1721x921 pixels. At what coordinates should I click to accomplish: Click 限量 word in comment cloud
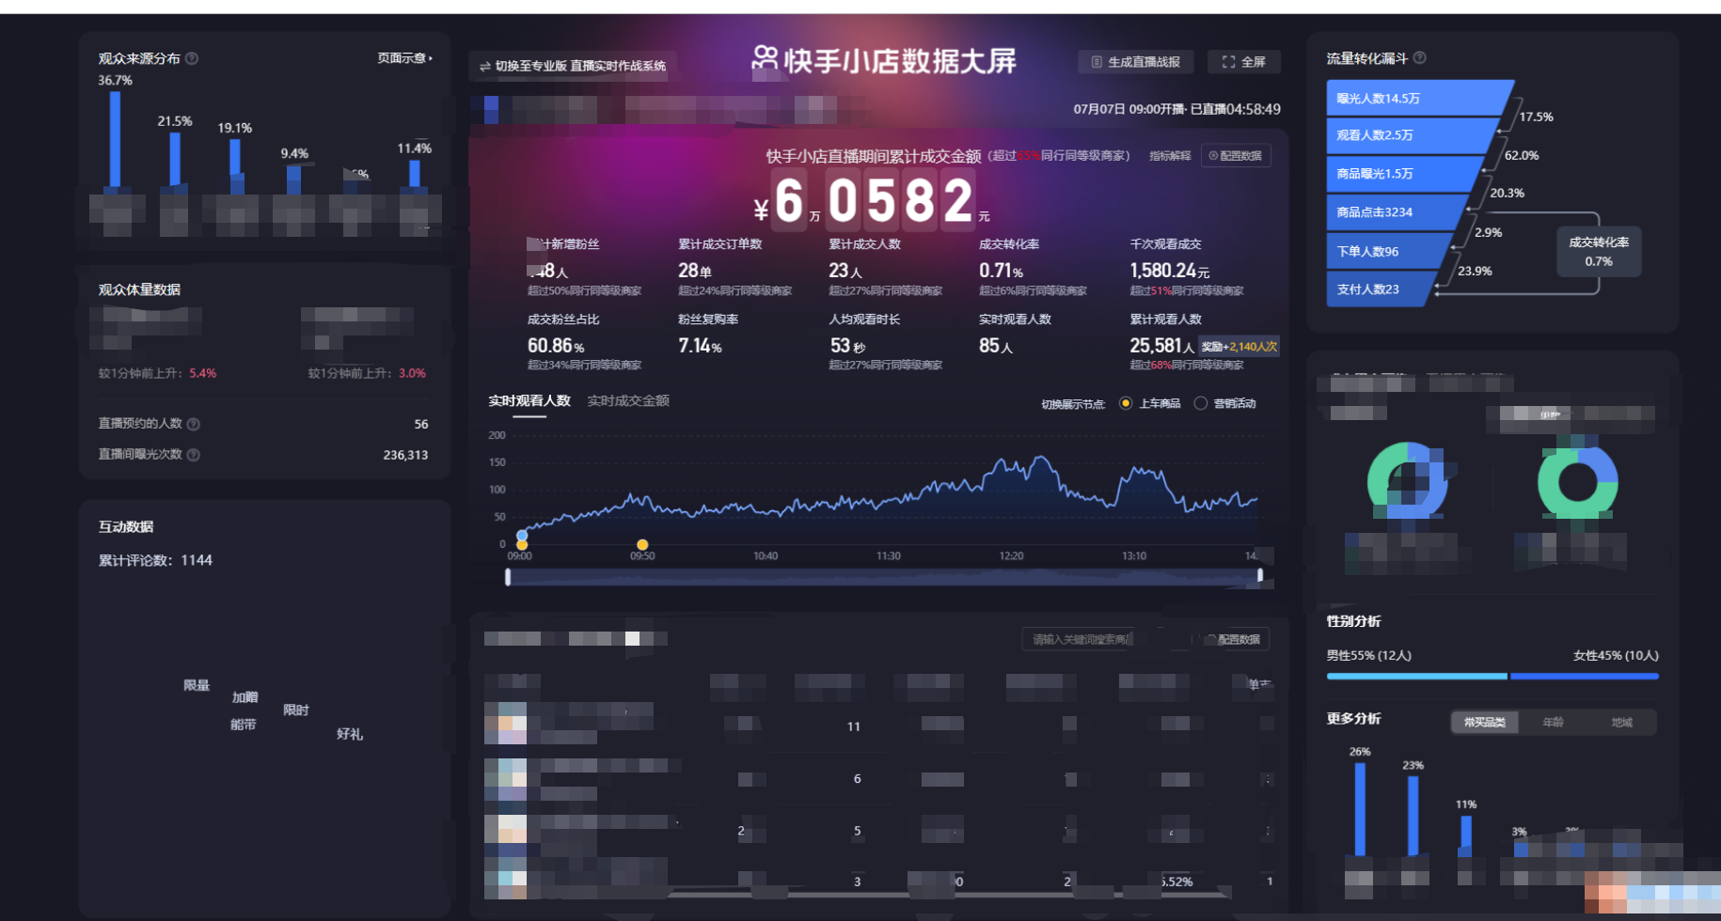[197, 685]
